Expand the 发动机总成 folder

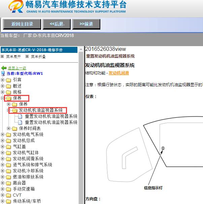point(2,140)
